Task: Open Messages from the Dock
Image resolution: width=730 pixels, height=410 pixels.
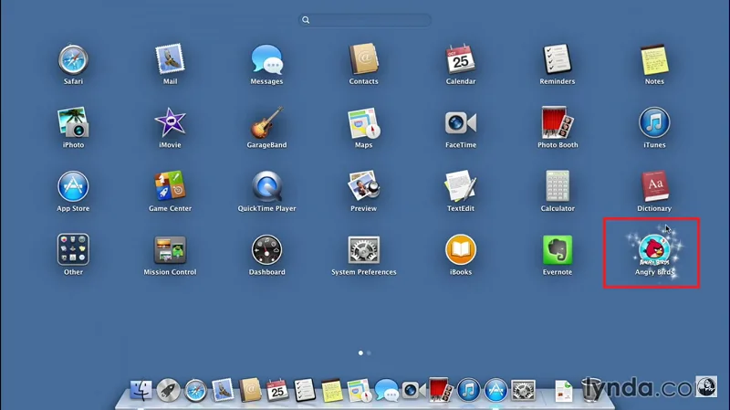Action: [x=386, y=391]
